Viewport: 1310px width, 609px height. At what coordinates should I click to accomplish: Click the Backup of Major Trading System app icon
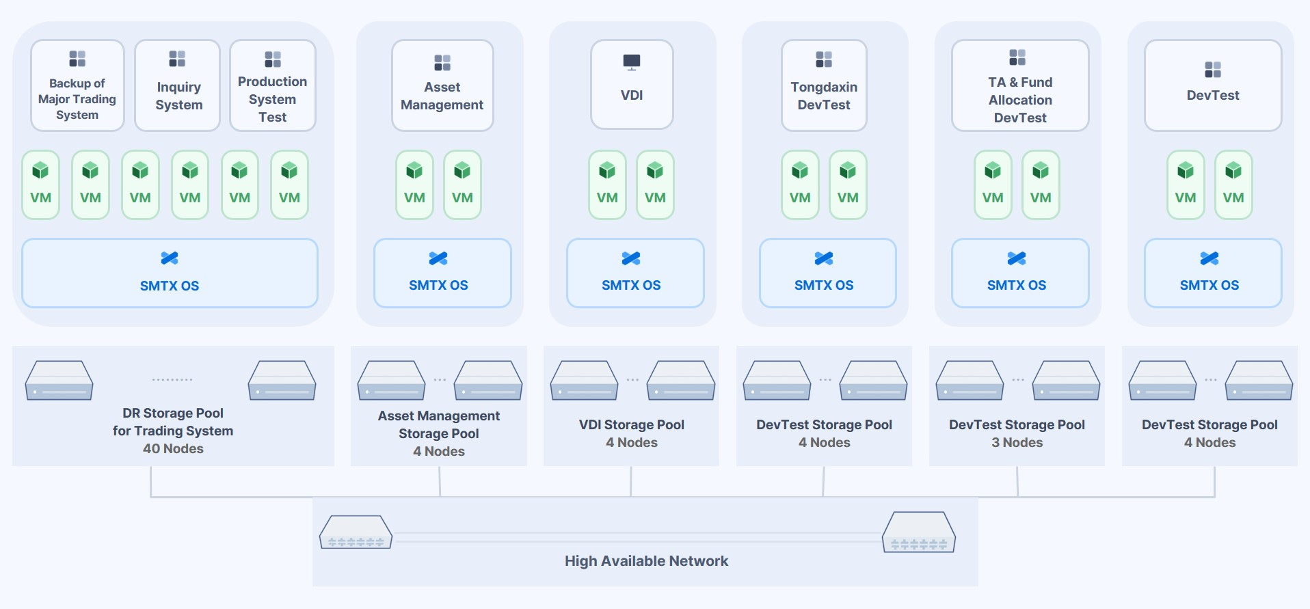click(x=77, y=59)
